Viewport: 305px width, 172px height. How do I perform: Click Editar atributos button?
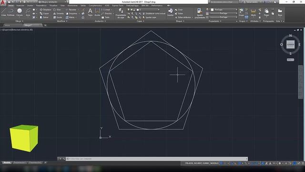183,17
